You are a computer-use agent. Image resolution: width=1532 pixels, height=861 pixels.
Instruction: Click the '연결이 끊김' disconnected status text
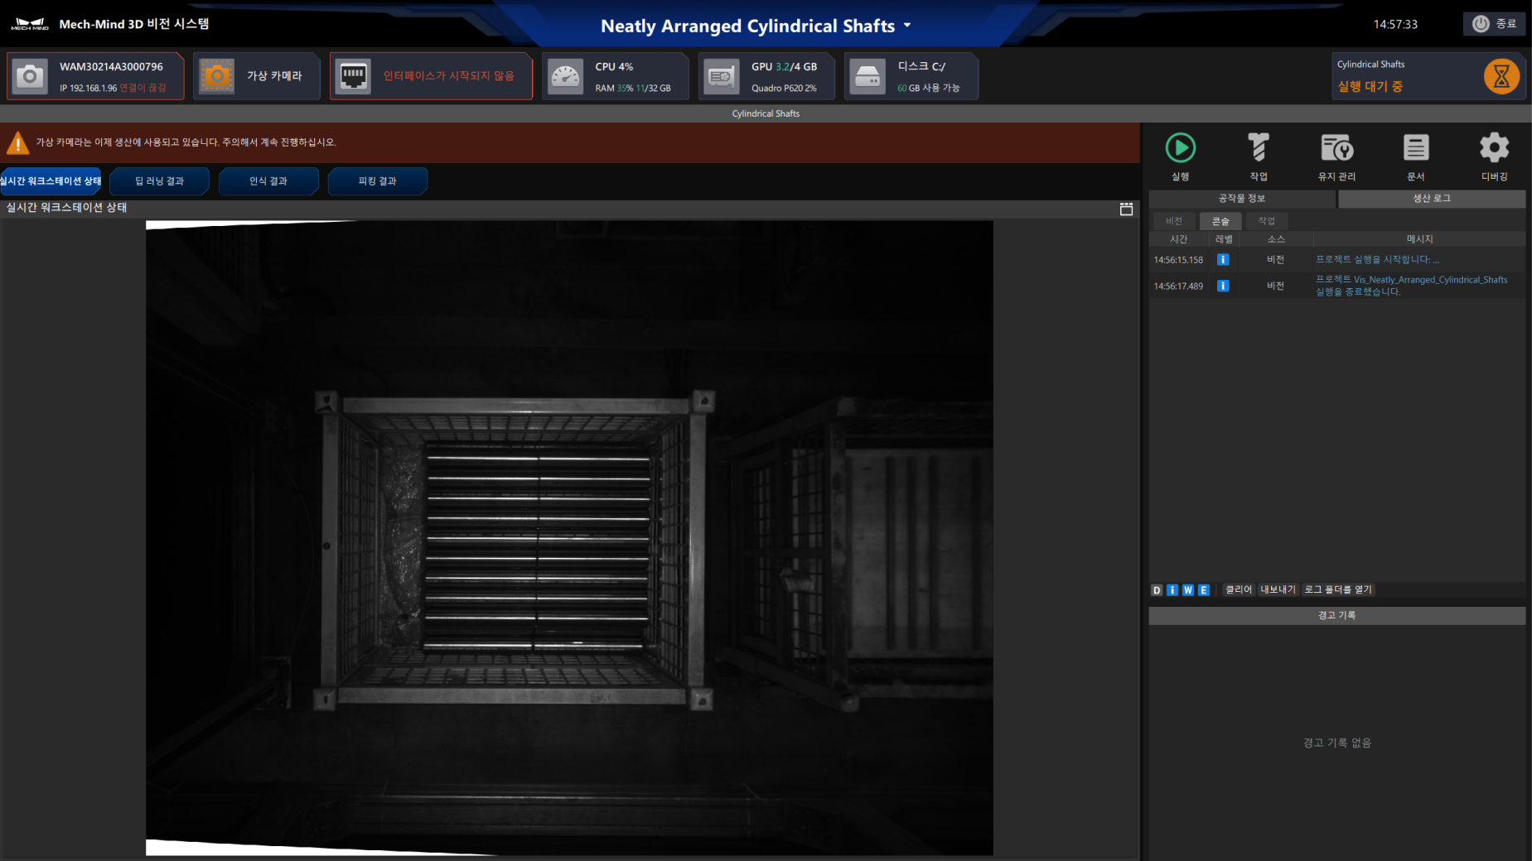point(143,89)
